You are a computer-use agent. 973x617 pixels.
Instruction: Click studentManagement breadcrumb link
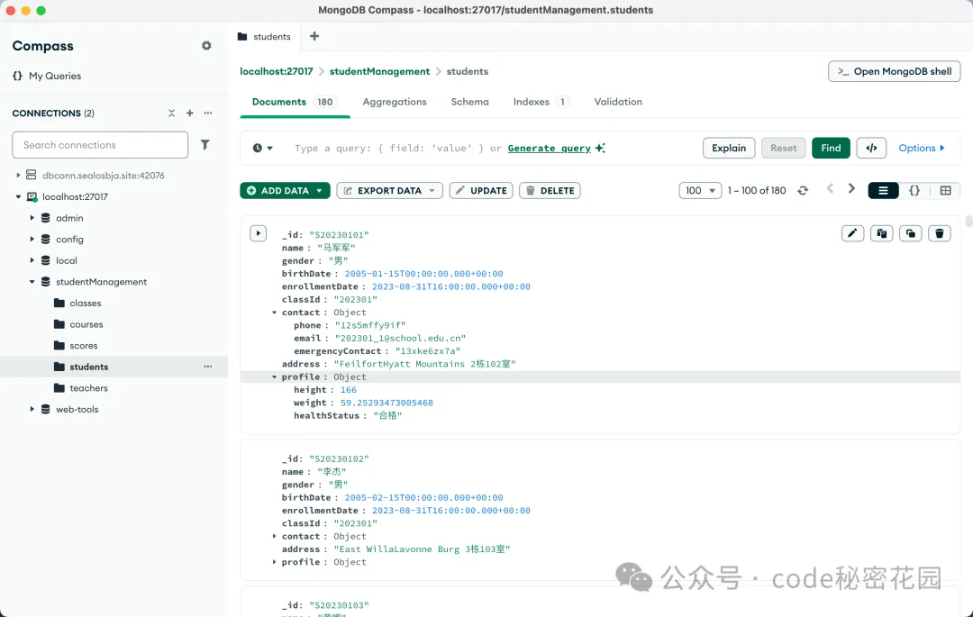(x=379, y=71)
